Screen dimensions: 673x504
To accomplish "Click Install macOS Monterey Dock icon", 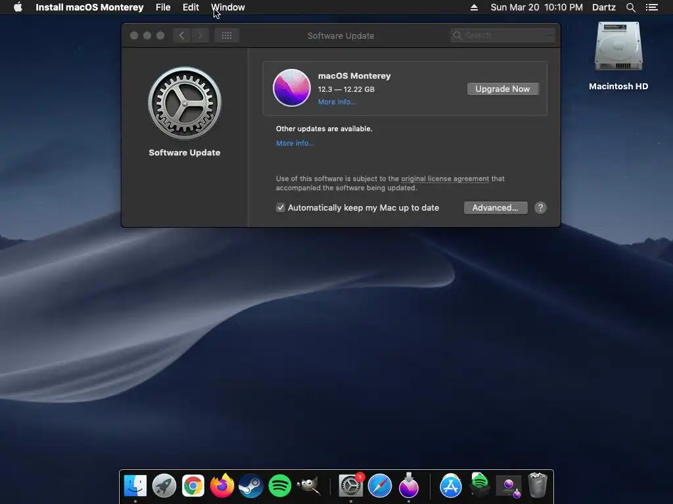I will click(409, 486).
